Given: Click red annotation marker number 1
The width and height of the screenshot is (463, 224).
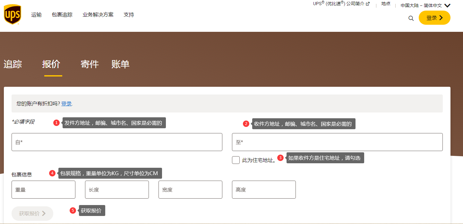Looking at the screenshot, I should (x=56, y=123).
